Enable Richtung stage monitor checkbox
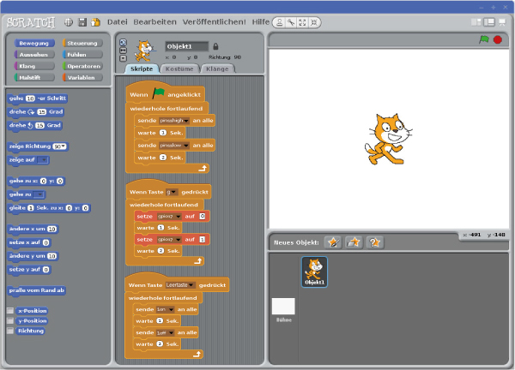Screen dimensions: 515x370 (x=10, y=331)
